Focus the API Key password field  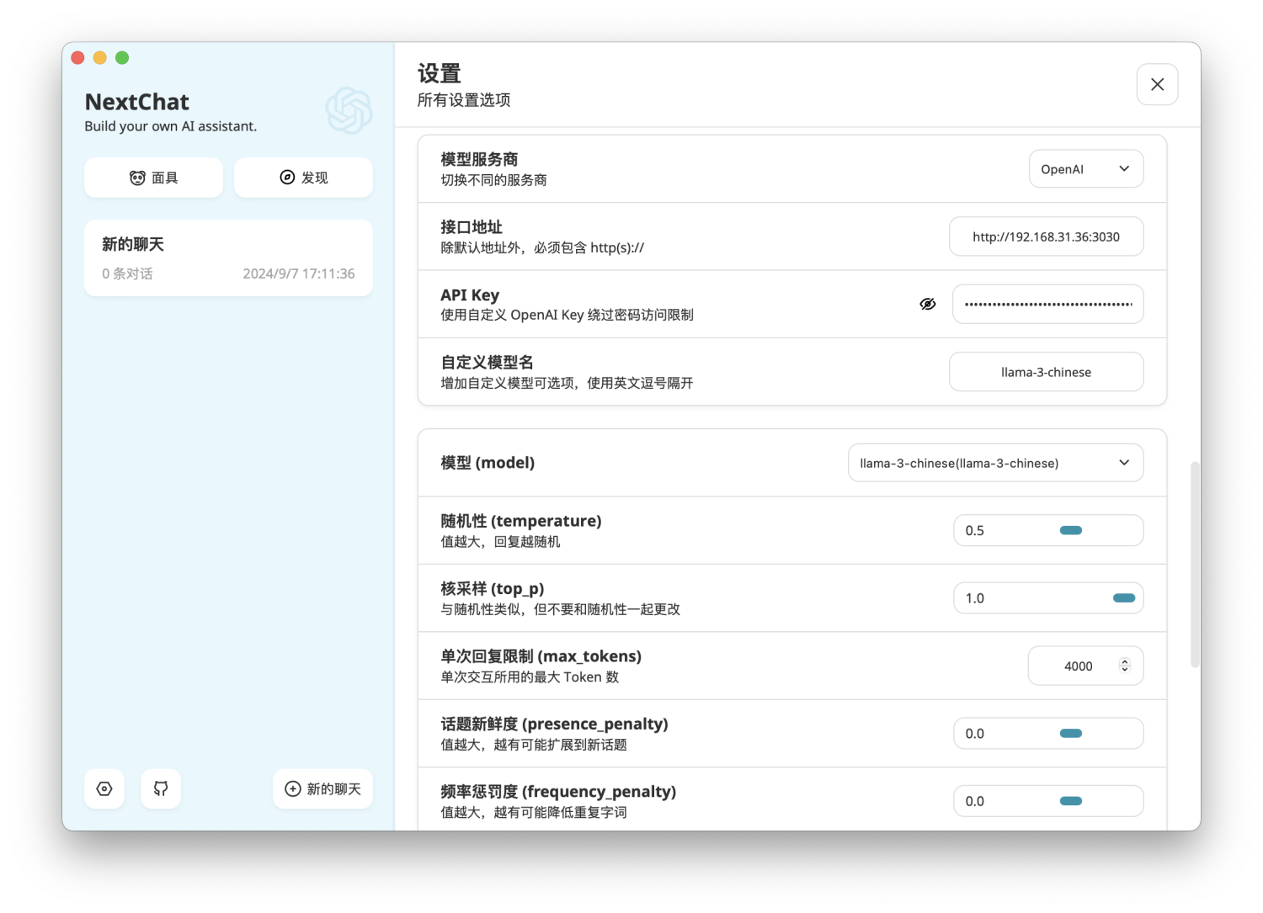click(1047, 304)
